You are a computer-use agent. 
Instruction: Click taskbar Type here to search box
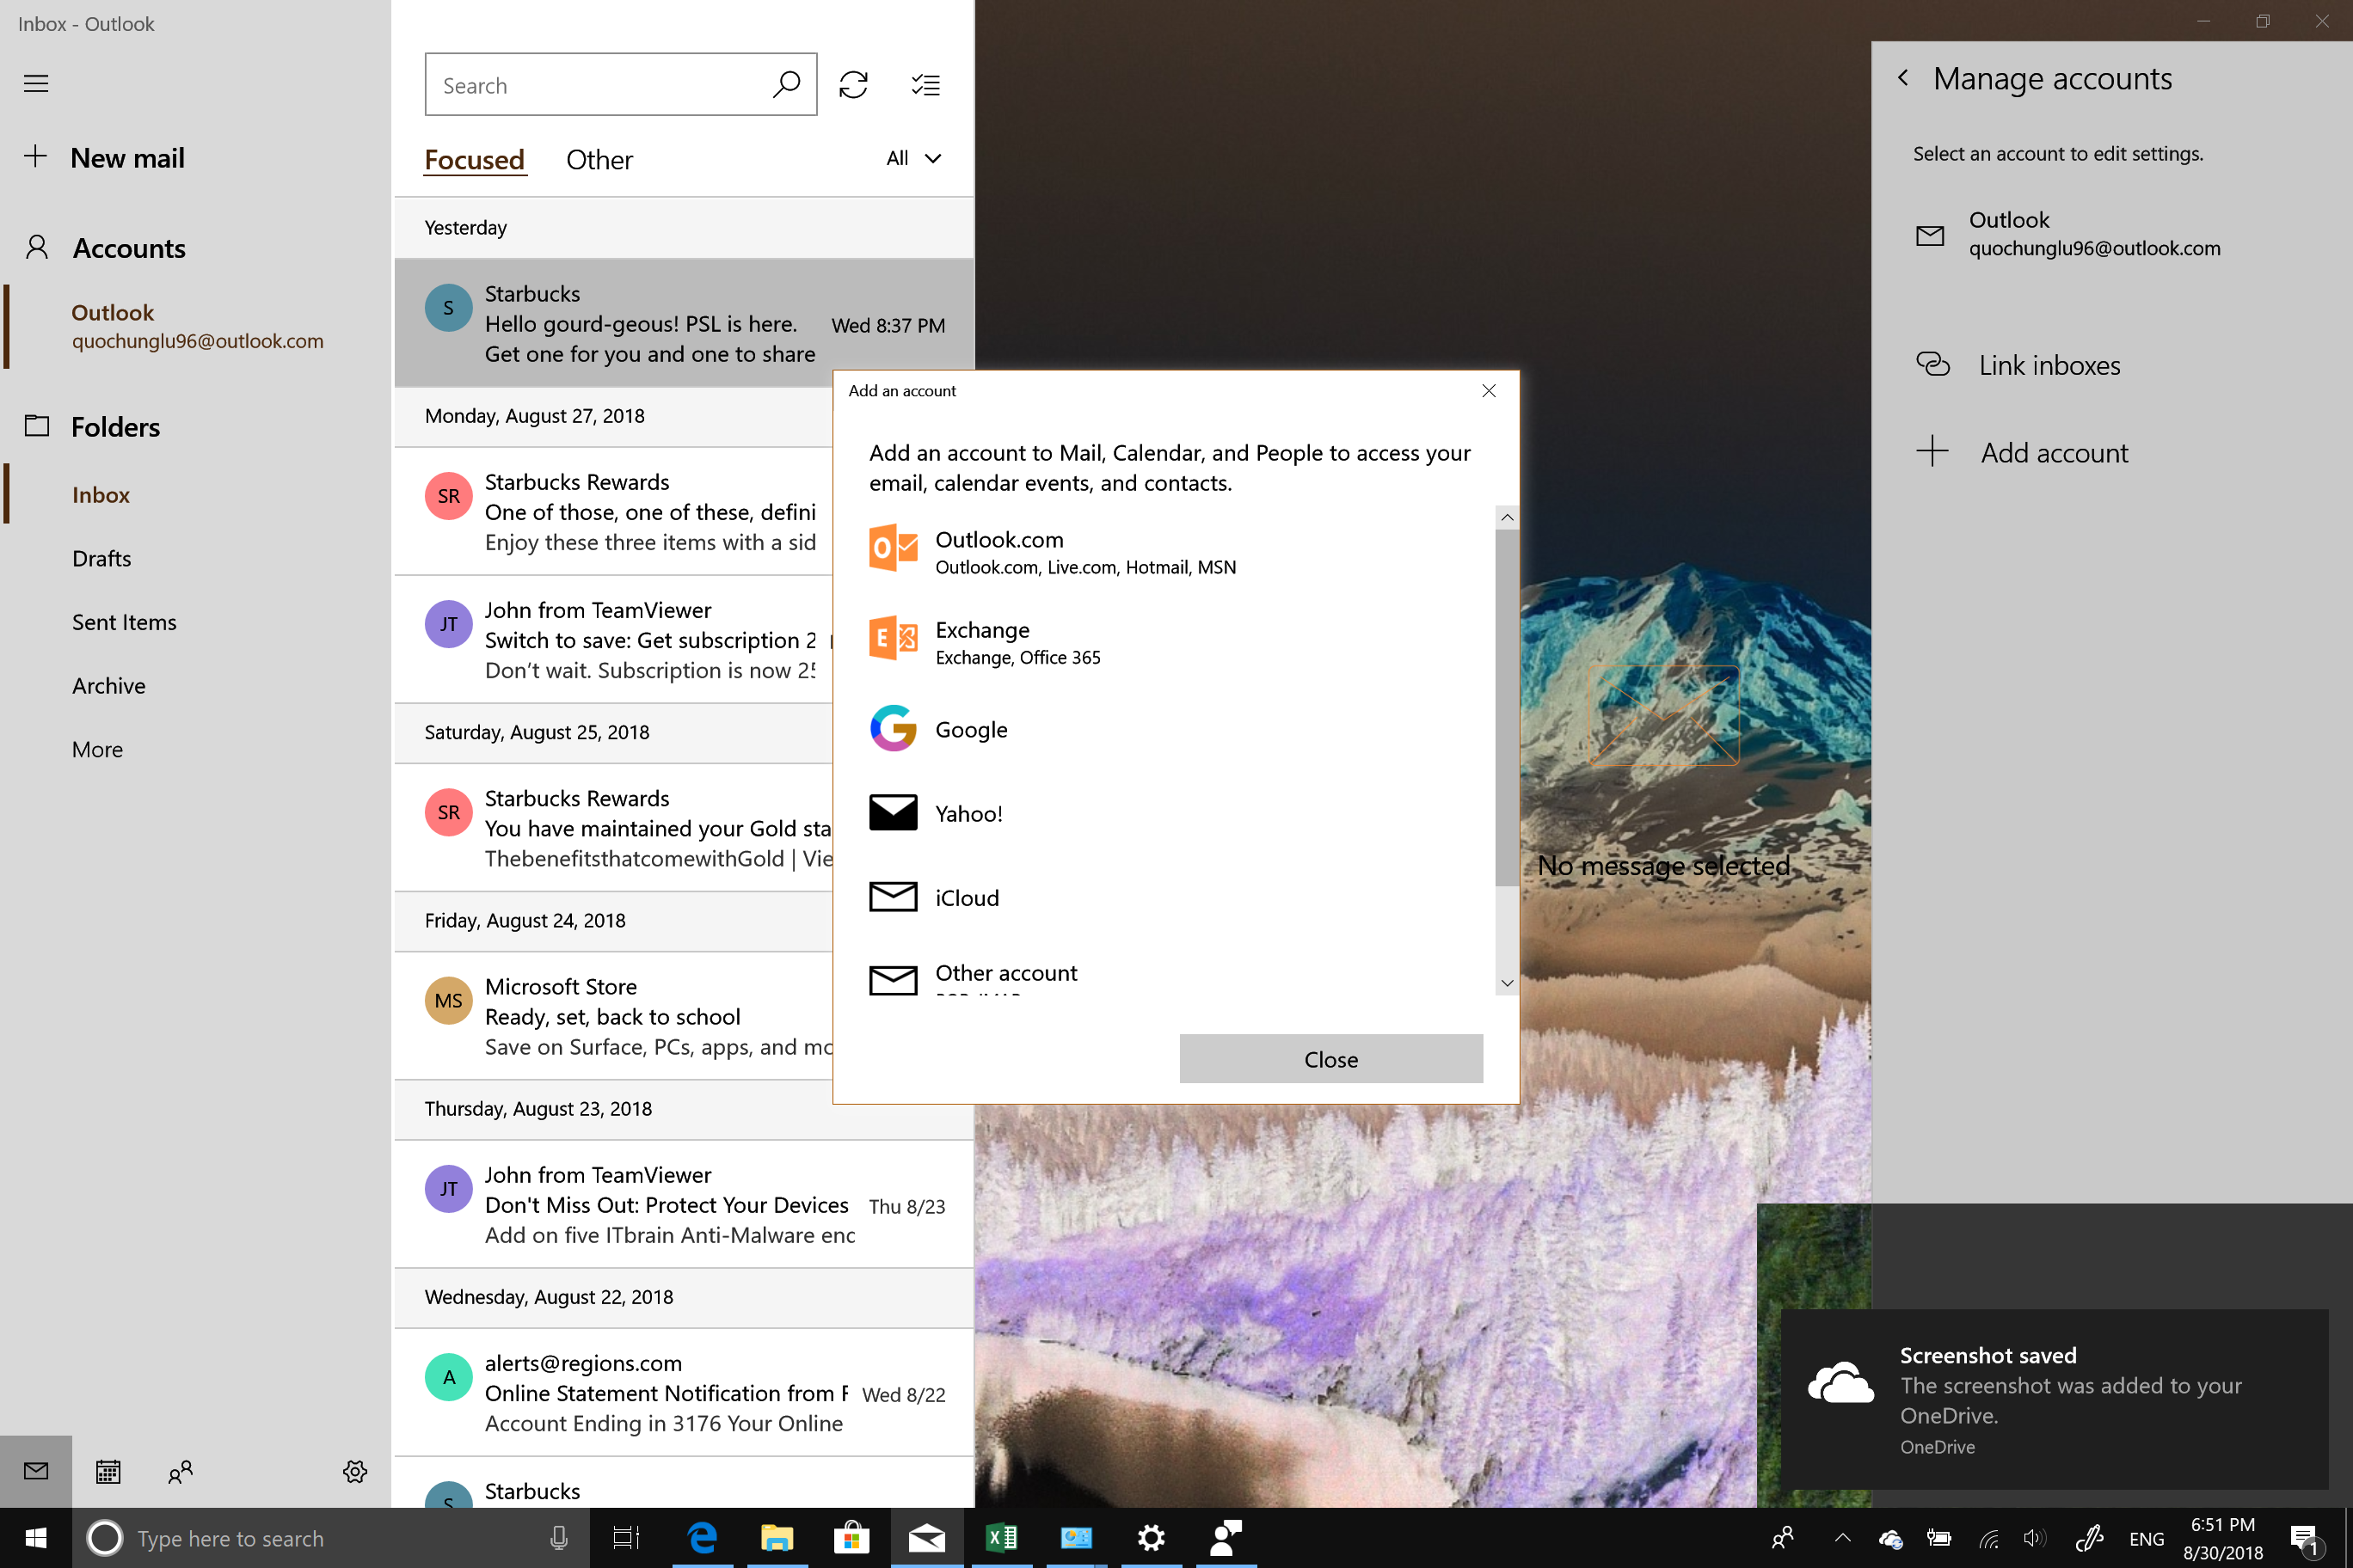(x=330, y=1538)
